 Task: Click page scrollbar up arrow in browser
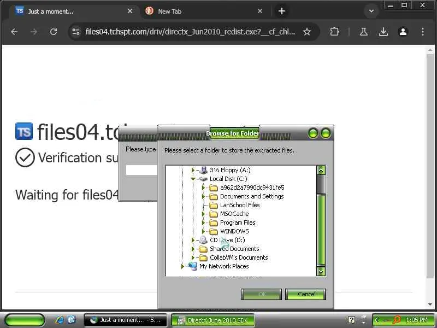click(x=430, y=50)
